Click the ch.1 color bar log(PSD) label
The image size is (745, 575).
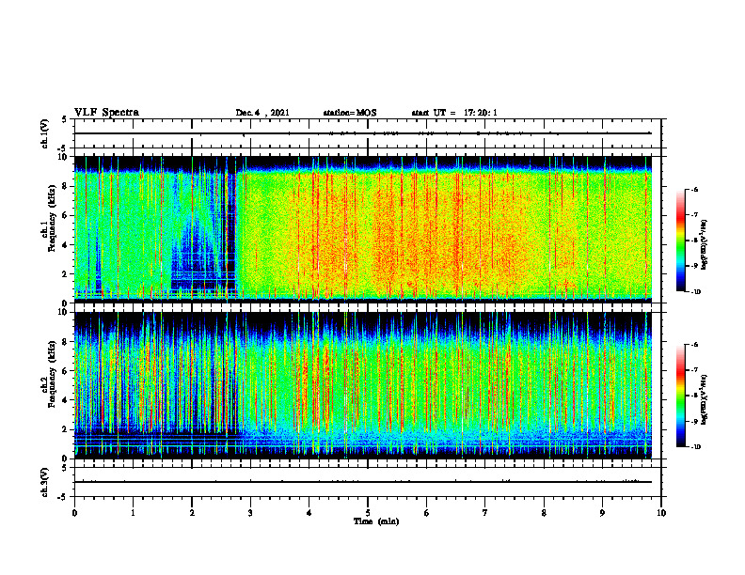click(705, 244)
